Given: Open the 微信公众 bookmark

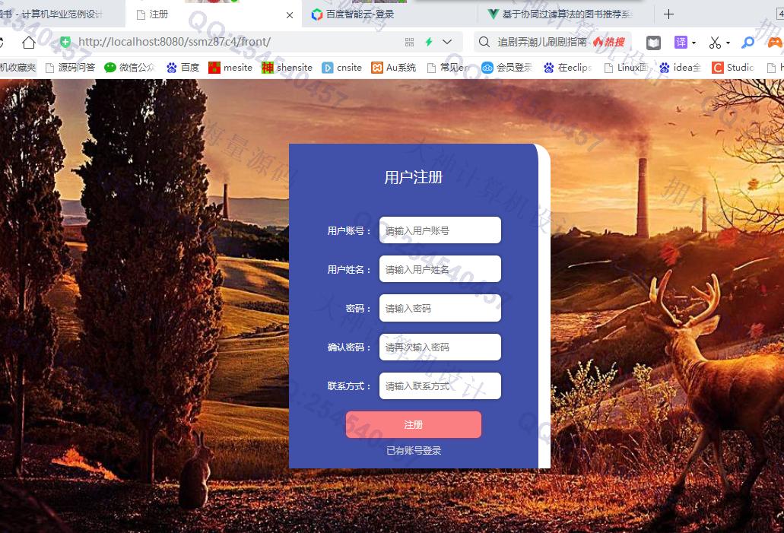Looking at the screenshot, I should [129, 68].
